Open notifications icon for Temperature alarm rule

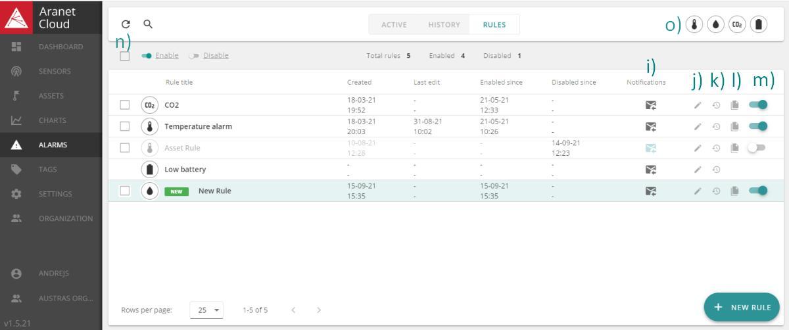pos(651,126)
